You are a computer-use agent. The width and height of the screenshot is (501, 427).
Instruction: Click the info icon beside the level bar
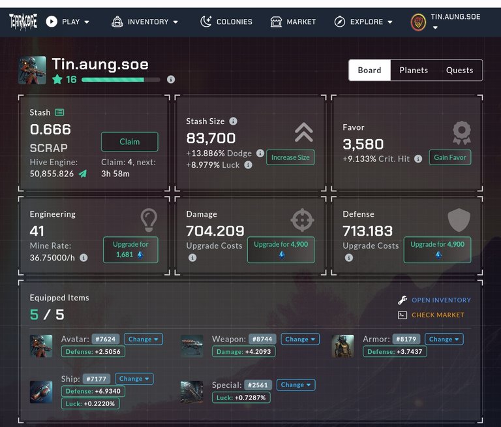(171, 79)
